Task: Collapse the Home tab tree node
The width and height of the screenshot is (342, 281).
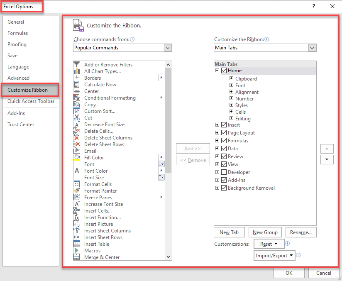Action: coord(217,71)
